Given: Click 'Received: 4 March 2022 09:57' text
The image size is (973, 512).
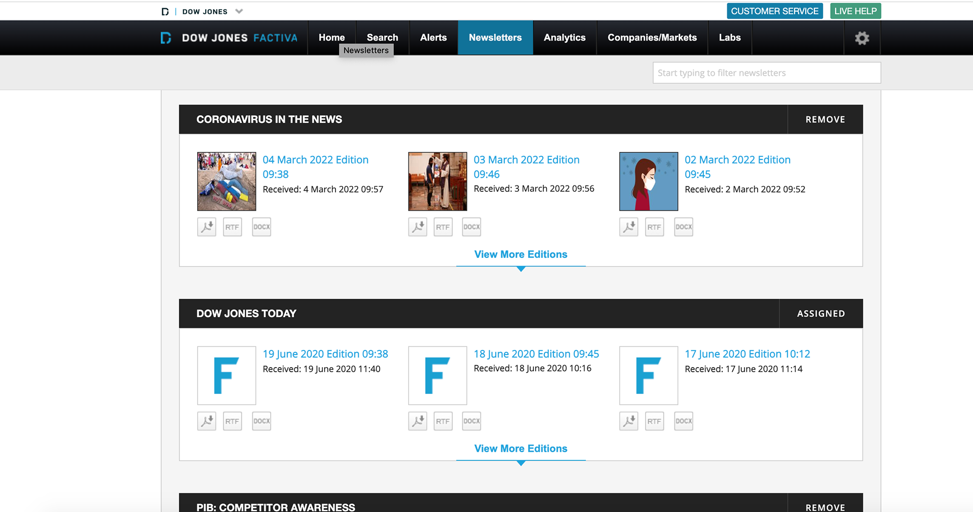Looking at the screenshot, I should pos(323,189).
